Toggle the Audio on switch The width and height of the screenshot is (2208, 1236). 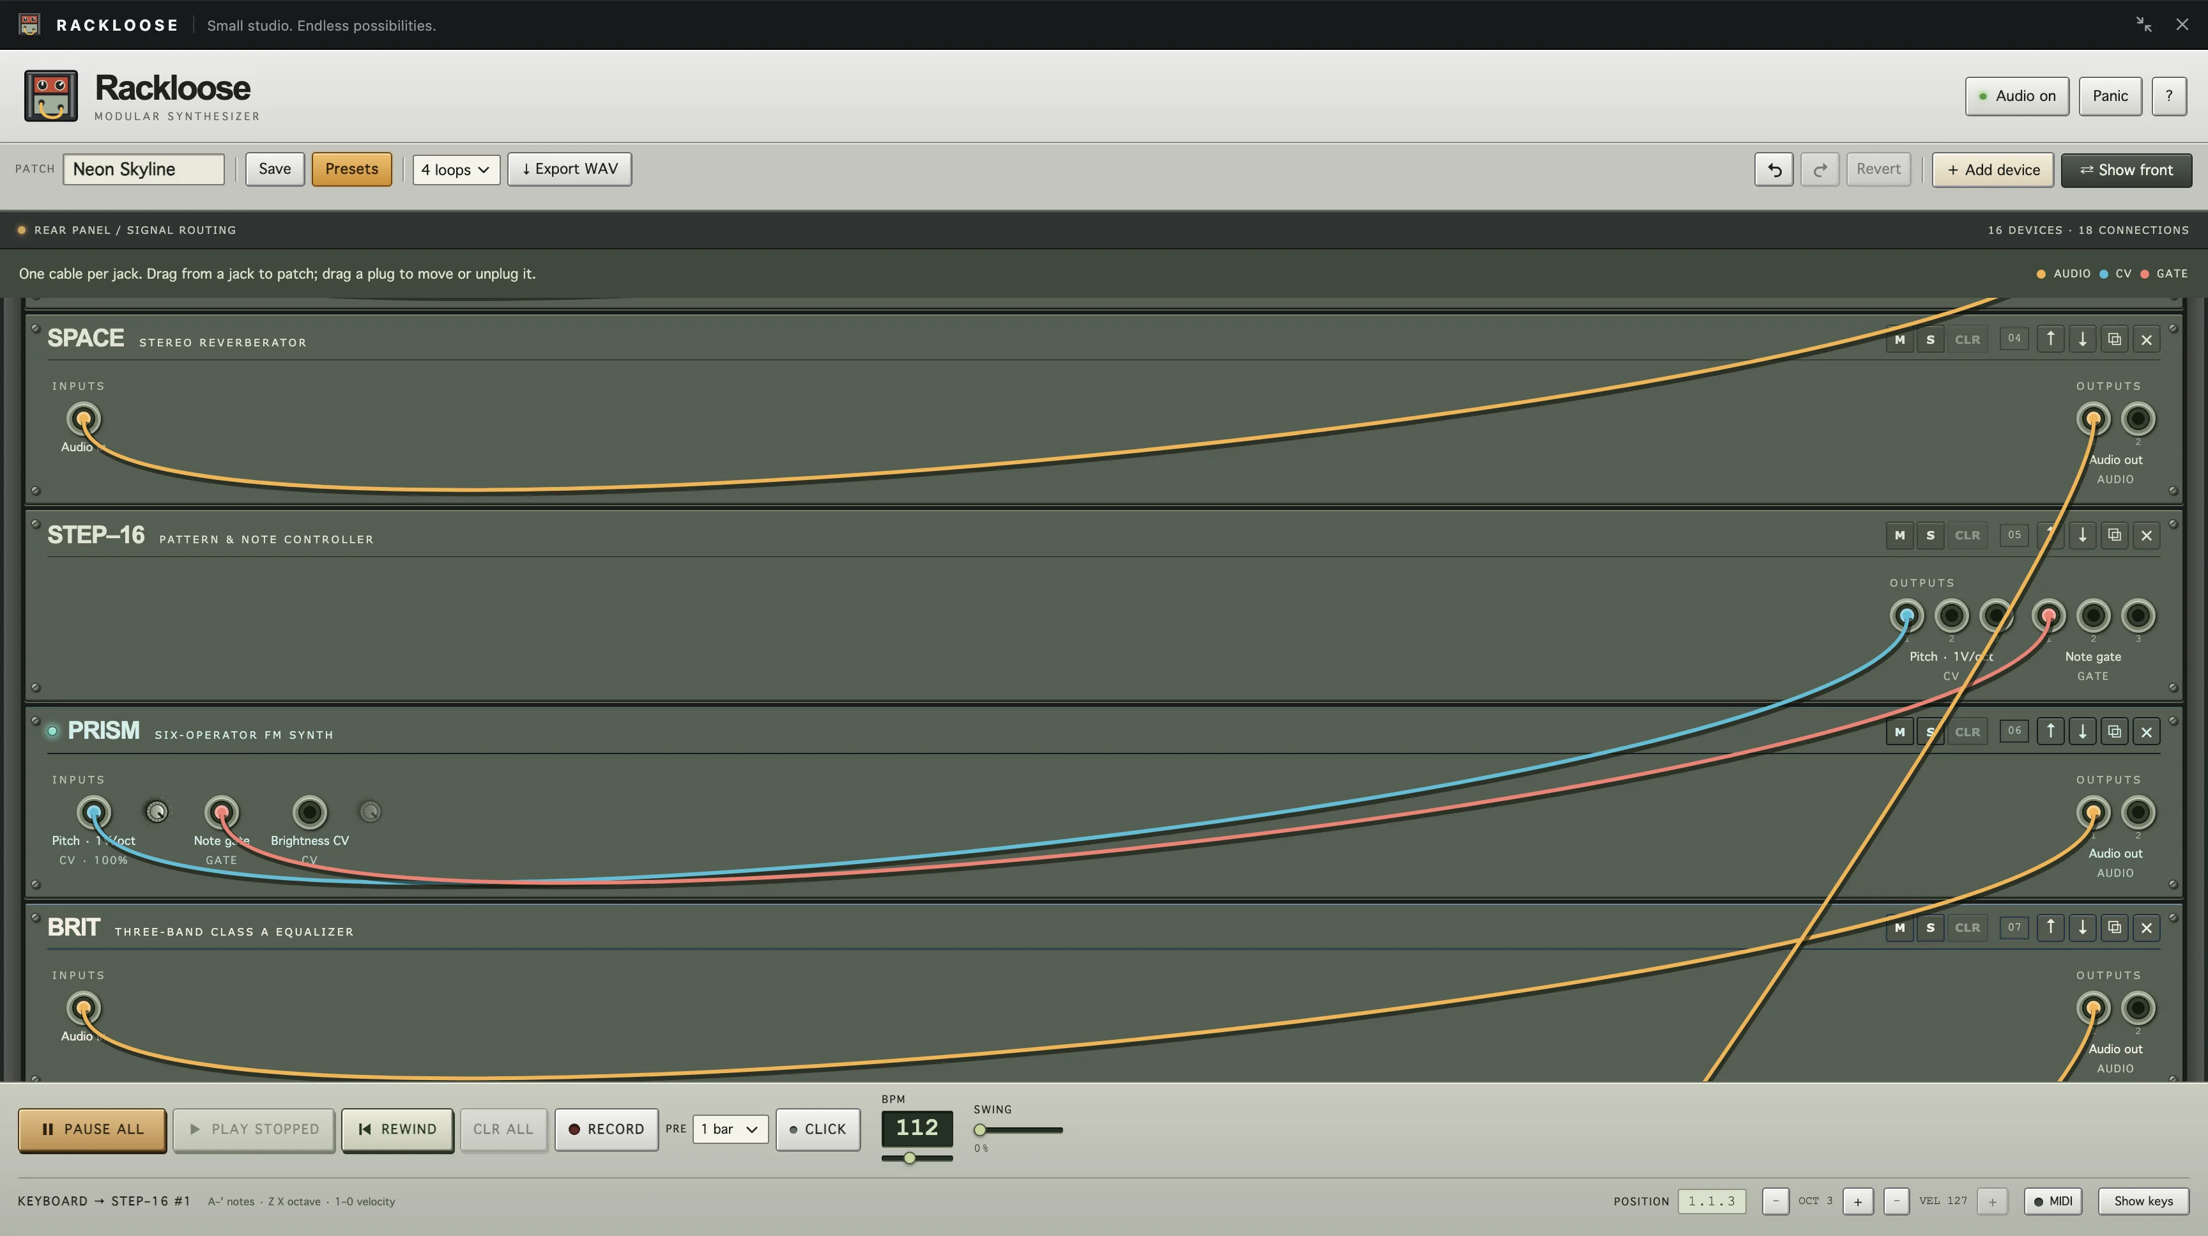coord(2017,96)
